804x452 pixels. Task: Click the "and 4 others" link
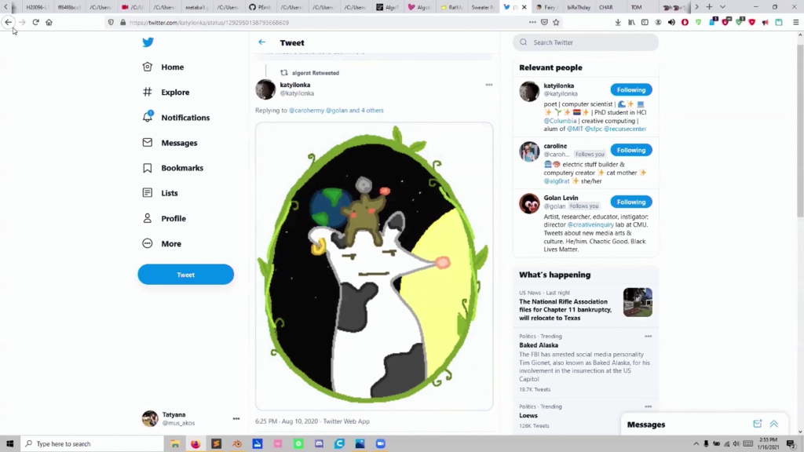click(366, 110)
